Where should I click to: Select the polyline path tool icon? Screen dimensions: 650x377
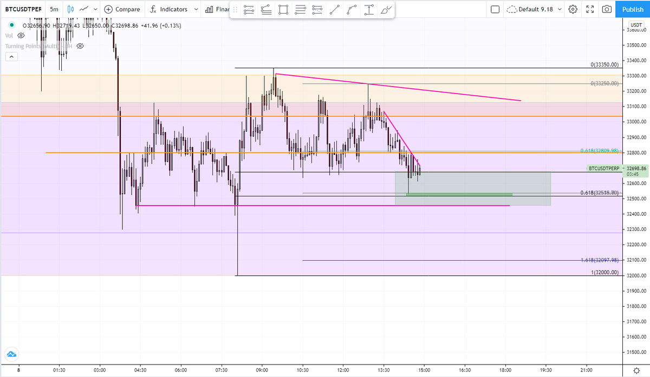[352, 10]
